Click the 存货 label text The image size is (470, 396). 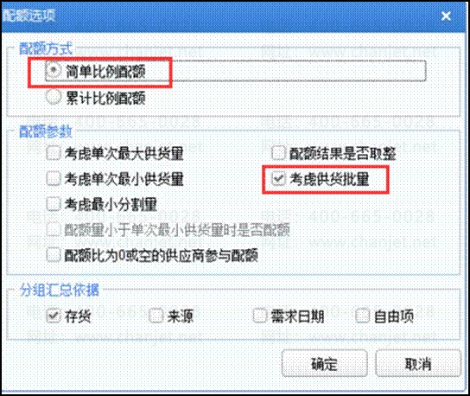tap(78, 316)
